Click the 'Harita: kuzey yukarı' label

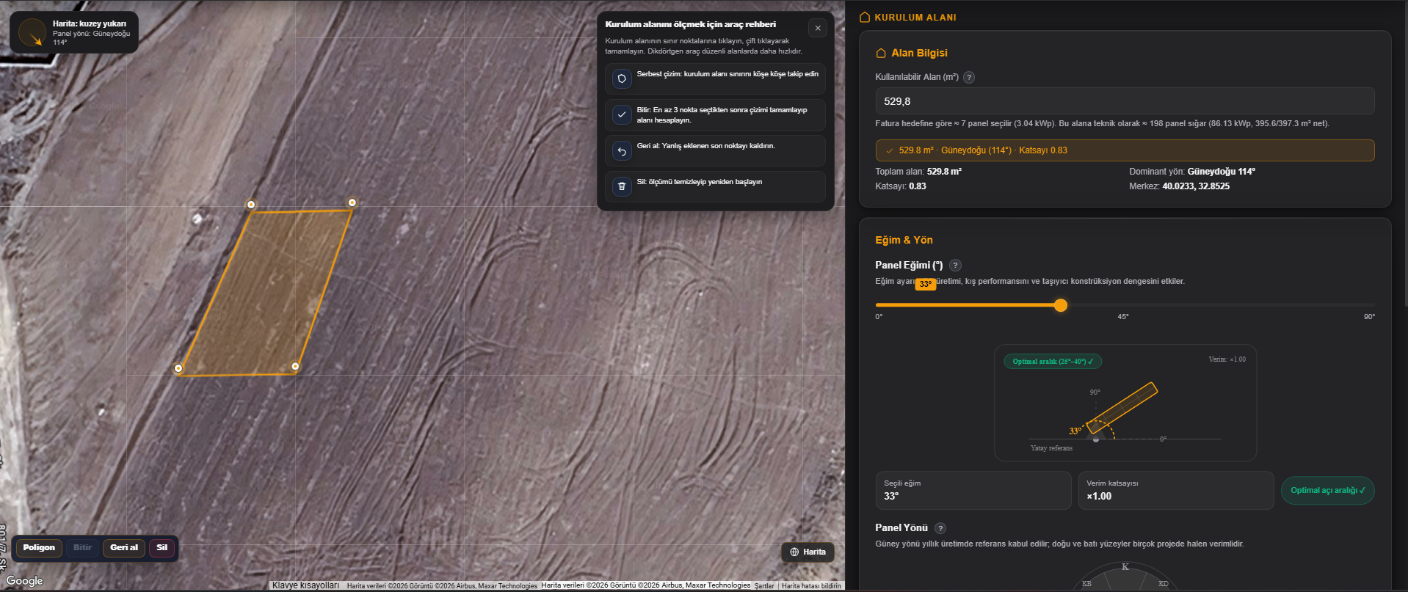coord(90,24)
